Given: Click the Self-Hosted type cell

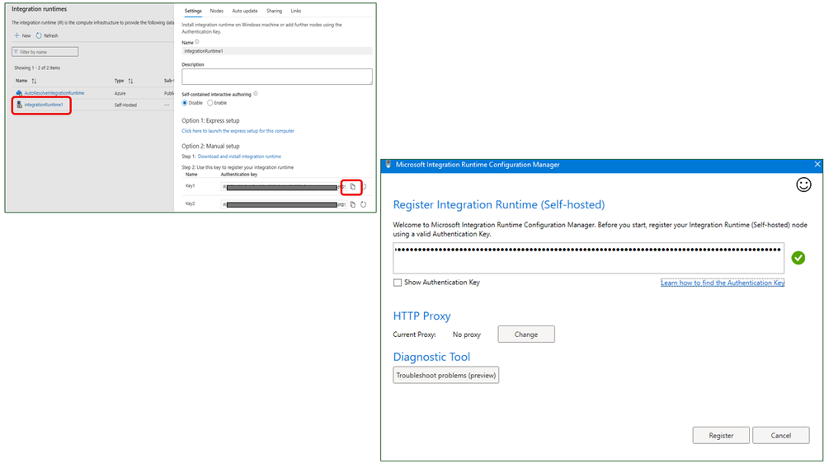Looking at the screenshot, I should point(125,105).
